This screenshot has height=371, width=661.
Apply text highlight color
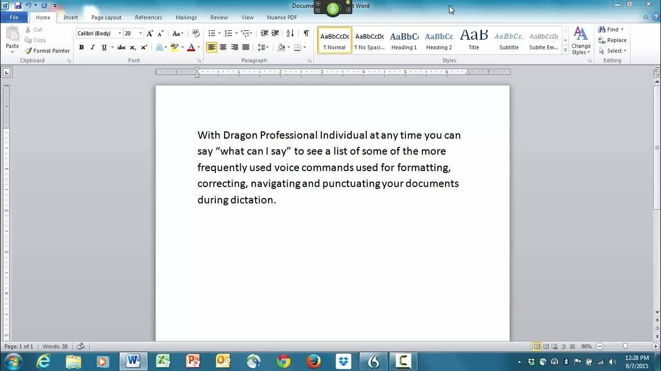(175, 47)
